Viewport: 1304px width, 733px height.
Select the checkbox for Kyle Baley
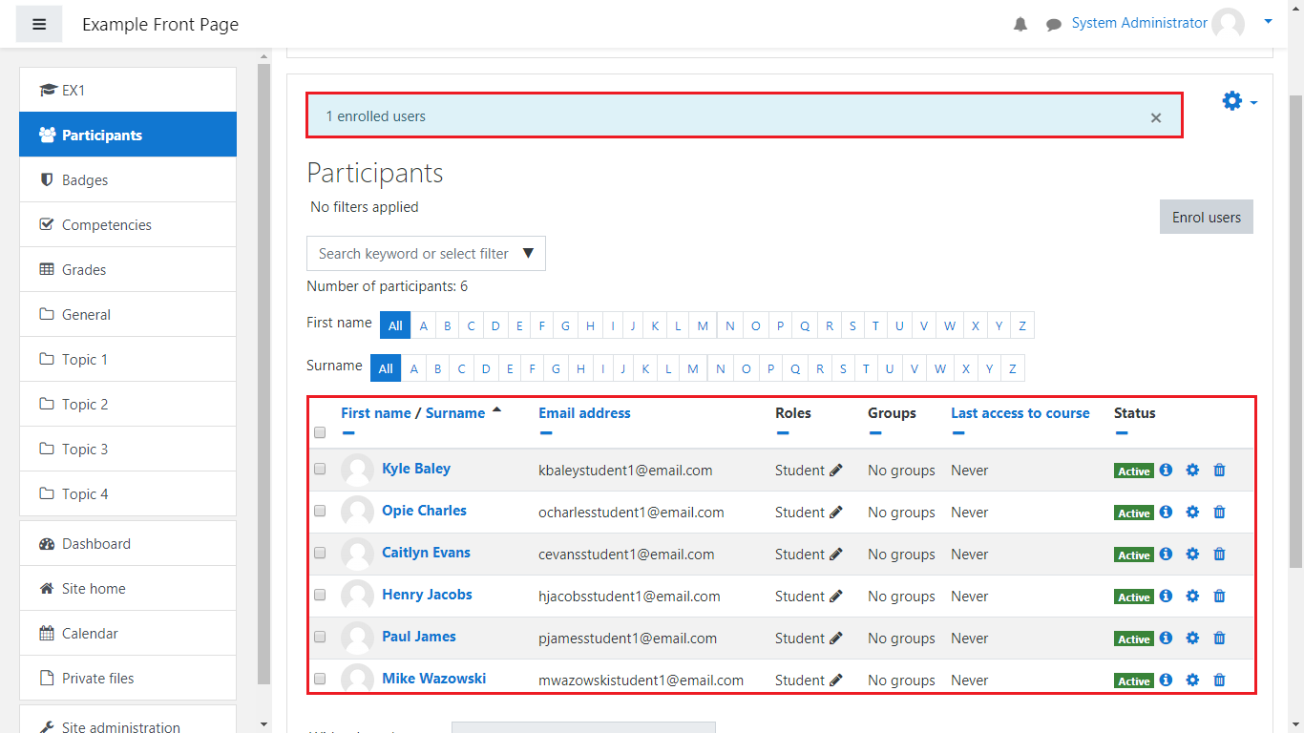click(x=320, y=470)
